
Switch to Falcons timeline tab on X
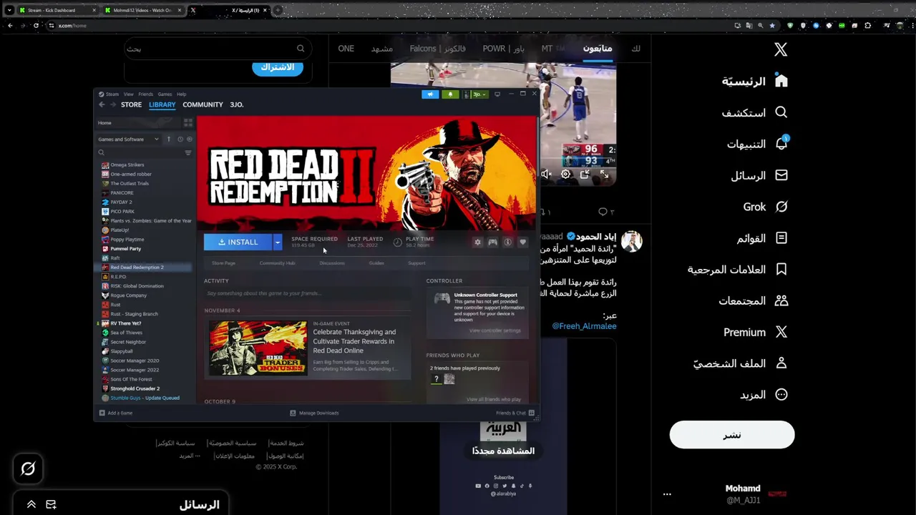[x=437, y=49]
